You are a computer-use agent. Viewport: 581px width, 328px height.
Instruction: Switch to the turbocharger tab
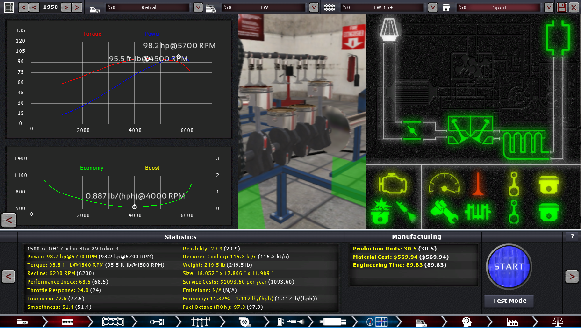(243, 321)
